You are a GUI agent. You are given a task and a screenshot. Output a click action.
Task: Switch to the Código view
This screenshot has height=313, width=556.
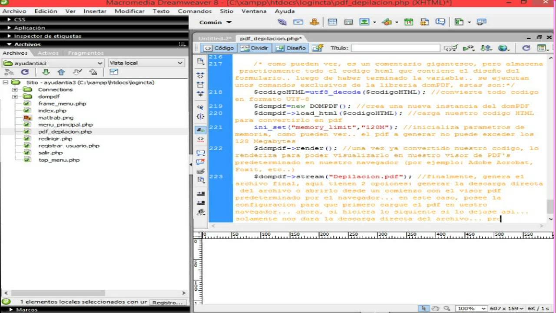(x=219, y=48)
